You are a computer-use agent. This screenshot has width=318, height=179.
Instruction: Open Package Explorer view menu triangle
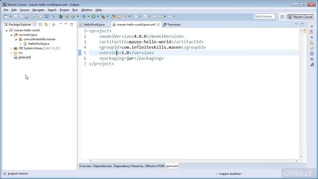(x=61, y=24)
